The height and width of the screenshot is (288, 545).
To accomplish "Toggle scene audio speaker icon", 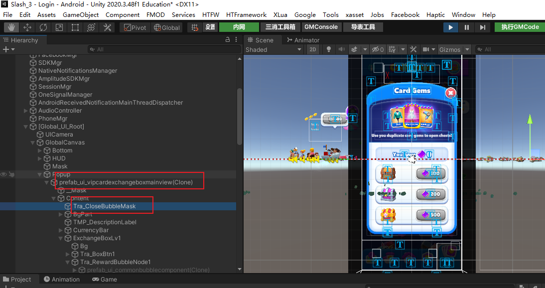I will click(342, 49).
